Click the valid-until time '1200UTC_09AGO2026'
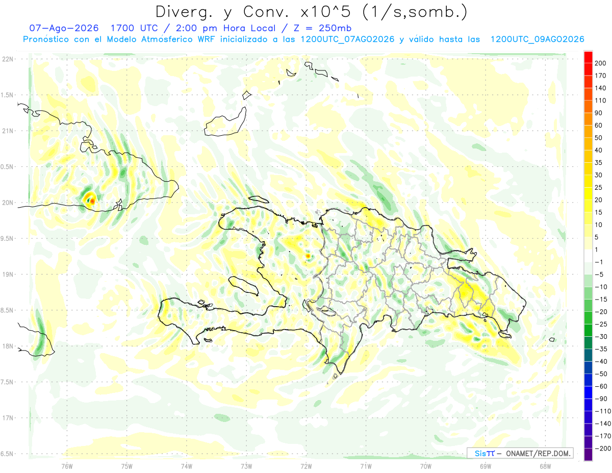The image size is (612, 473). point(537,39)
